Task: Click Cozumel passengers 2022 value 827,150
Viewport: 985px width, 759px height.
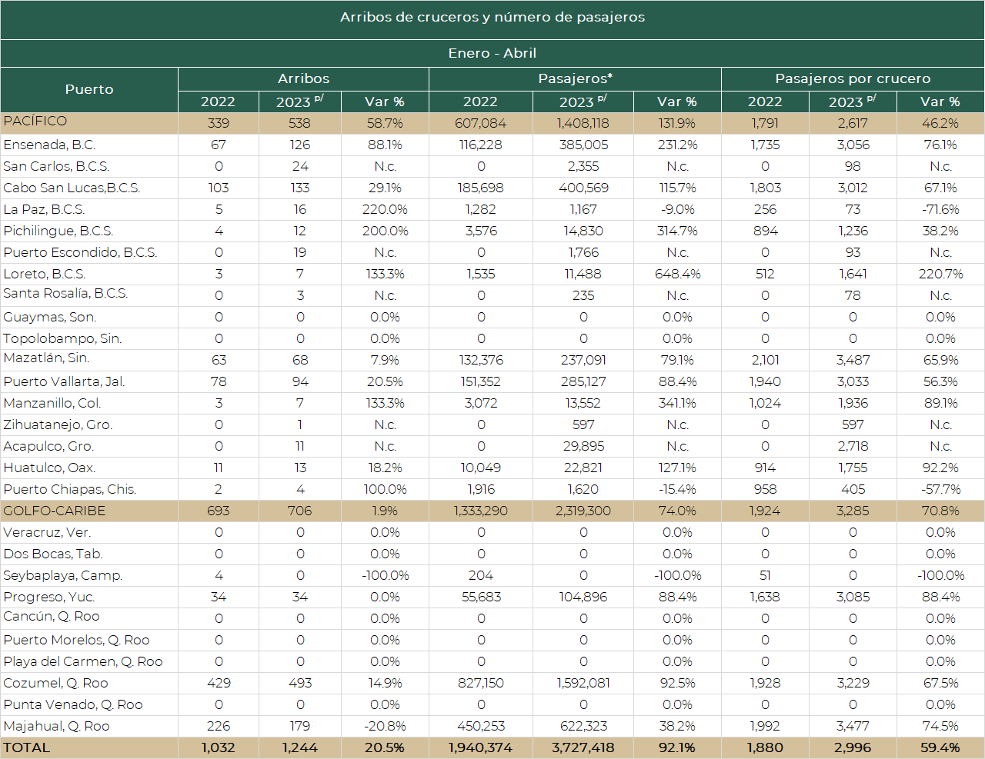Action: pyautogui.click(x=481, y=683)
